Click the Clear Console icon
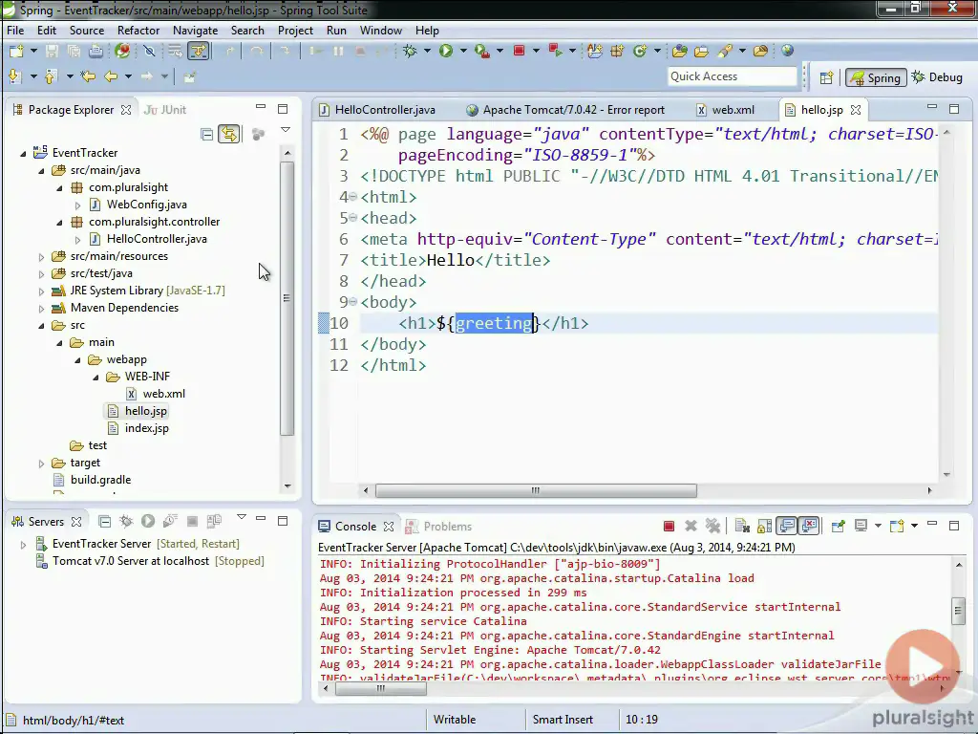Viewport: 978px width, 734px height. (x=741, y=527)
